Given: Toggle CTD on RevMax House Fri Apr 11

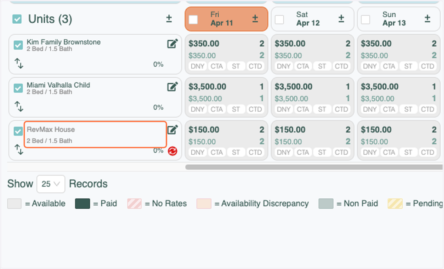Looking at the screenshot, I should pos(255,152).
